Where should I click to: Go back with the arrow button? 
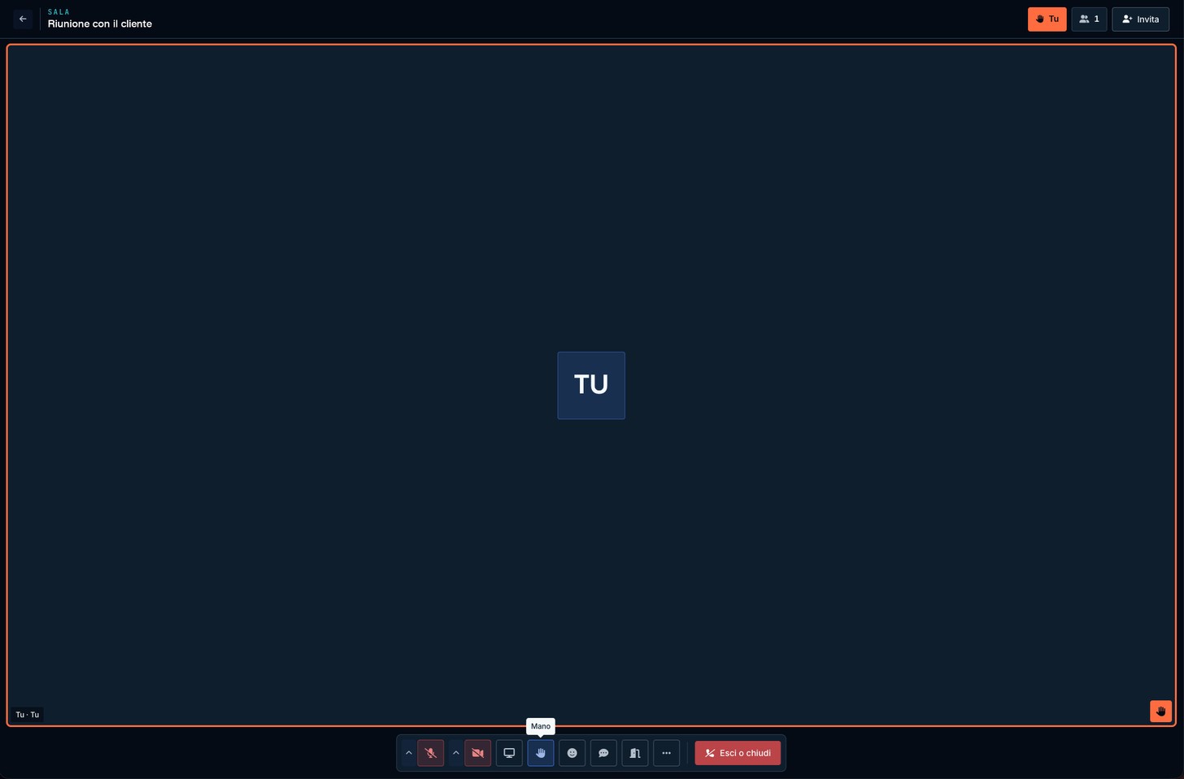(23, 19)
